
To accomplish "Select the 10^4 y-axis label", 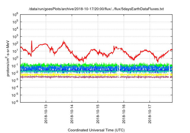I will click(x=15, y=29).
